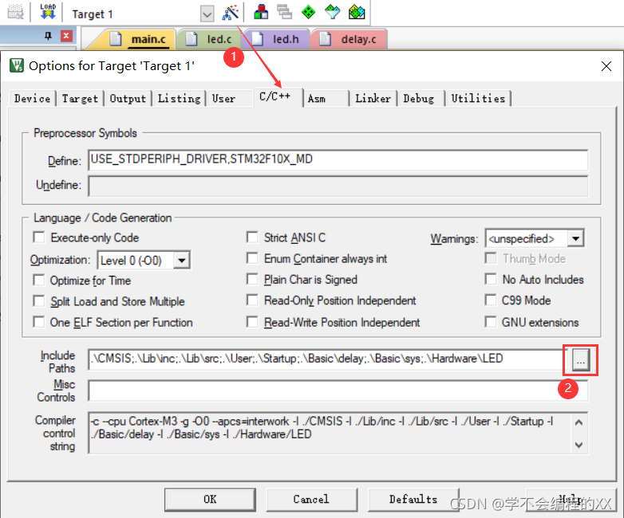Click the pin icon on project panel
This screenshot has height=518, width=624.
click(x=48, y=36)
